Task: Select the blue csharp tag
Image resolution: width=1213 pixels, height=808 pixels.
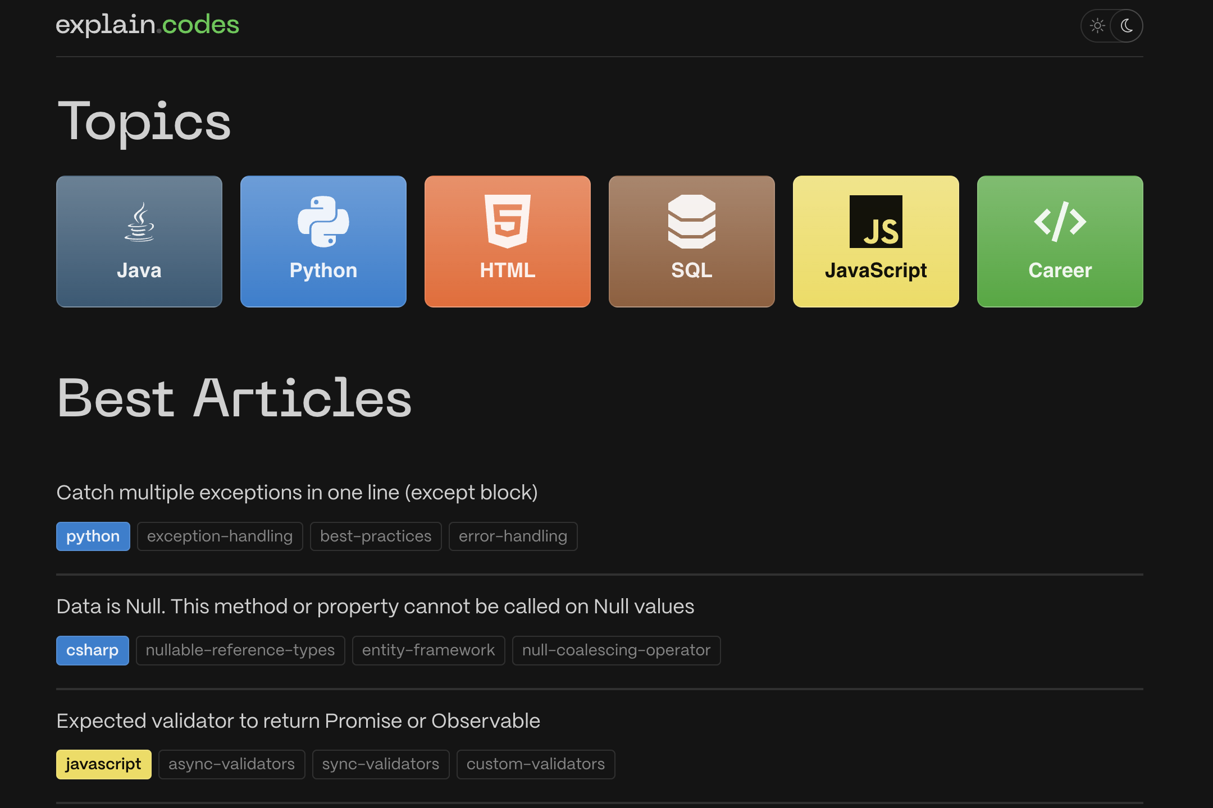Action: 93,650
